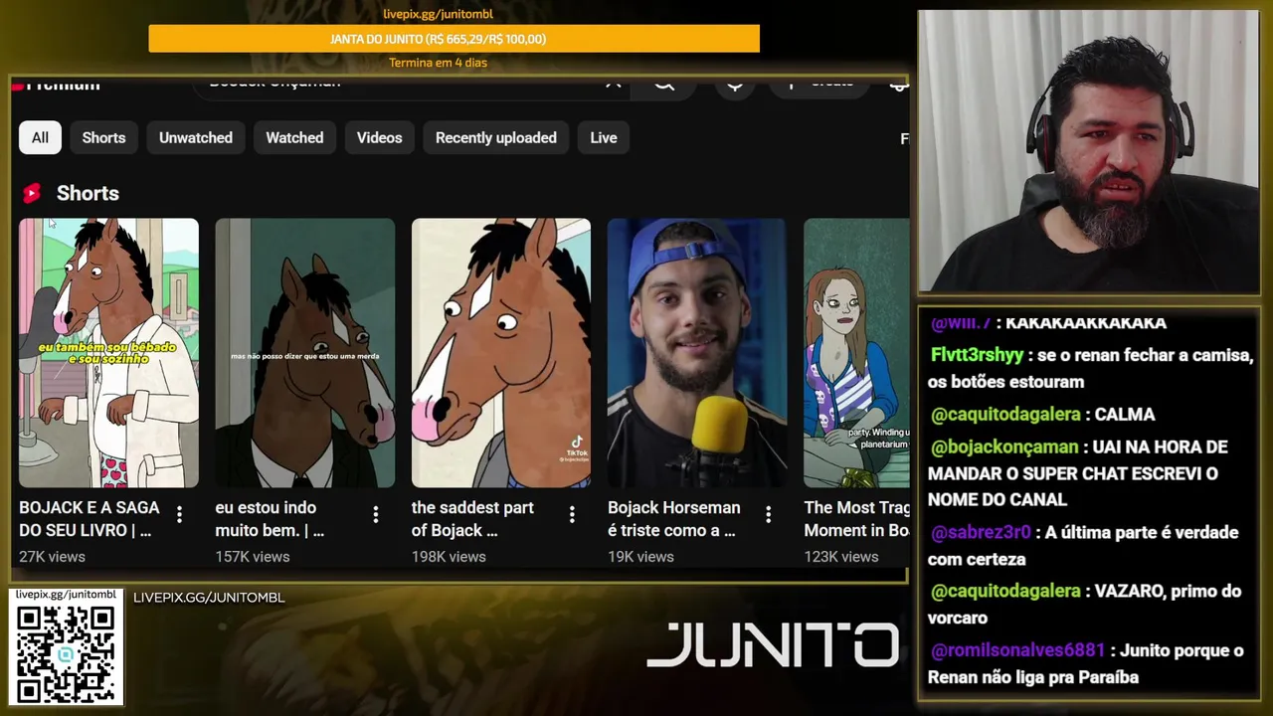1273x716 pixels.
Task: Click the livepix QR code
Action: point(66,653)
